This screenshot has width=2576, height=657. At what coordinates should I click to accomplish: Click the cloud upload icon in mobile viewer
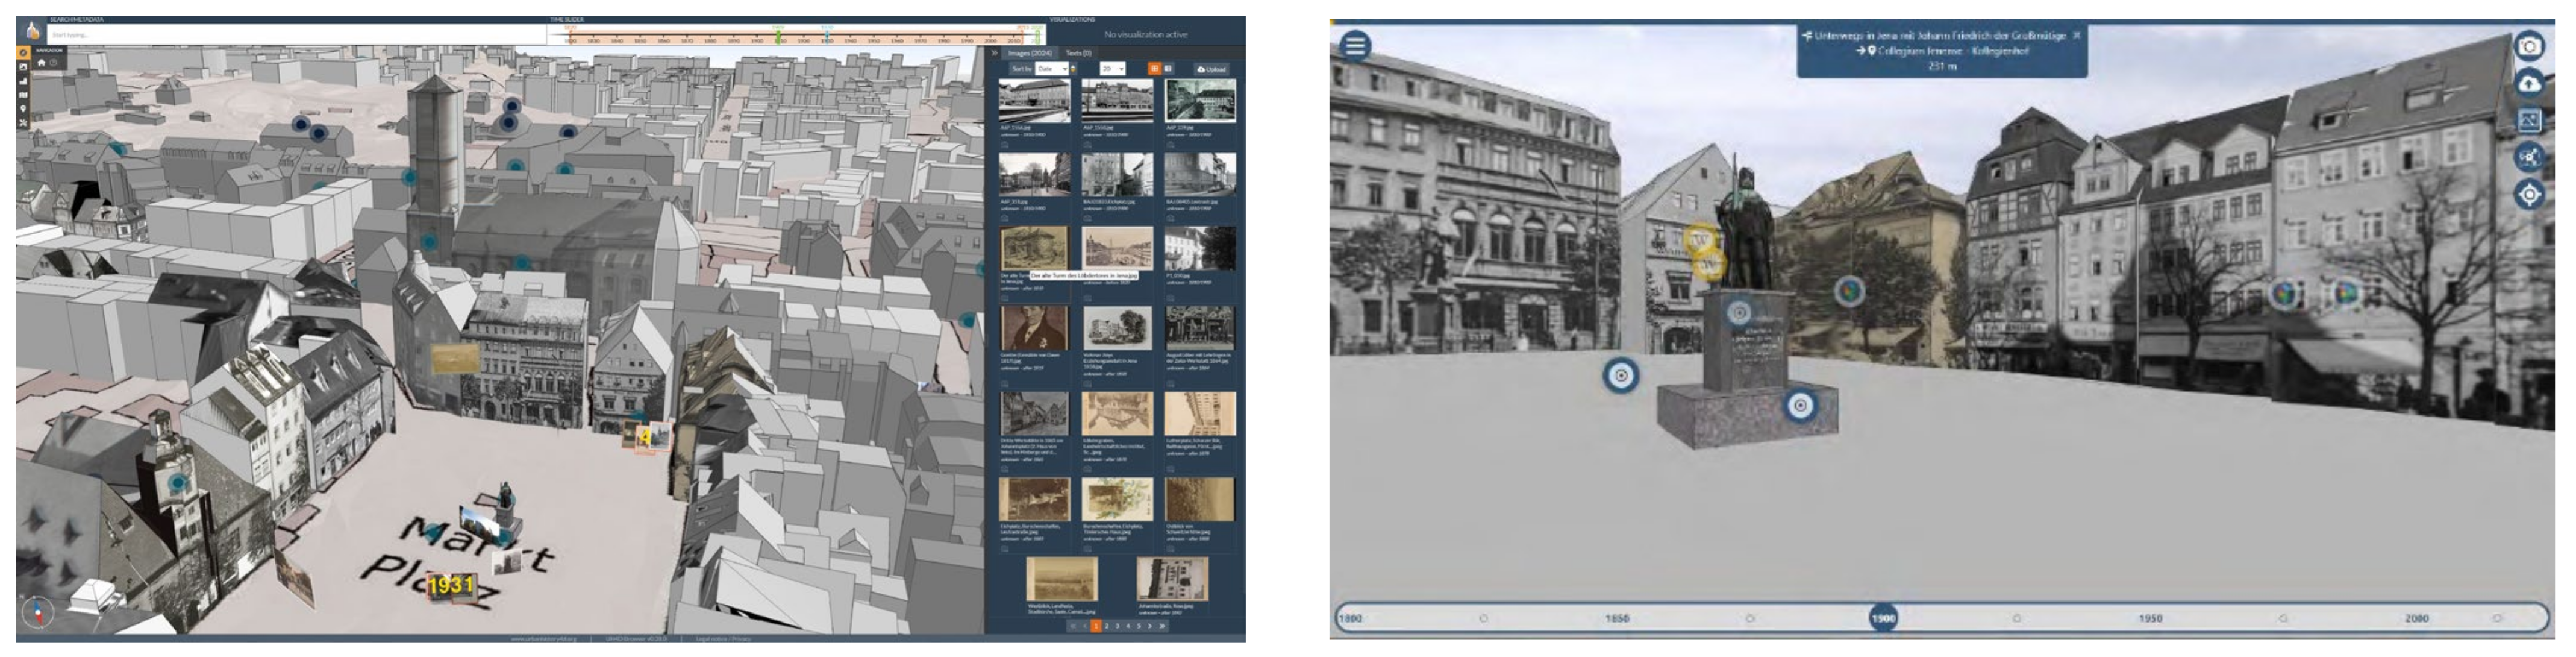click(2529, 83)
